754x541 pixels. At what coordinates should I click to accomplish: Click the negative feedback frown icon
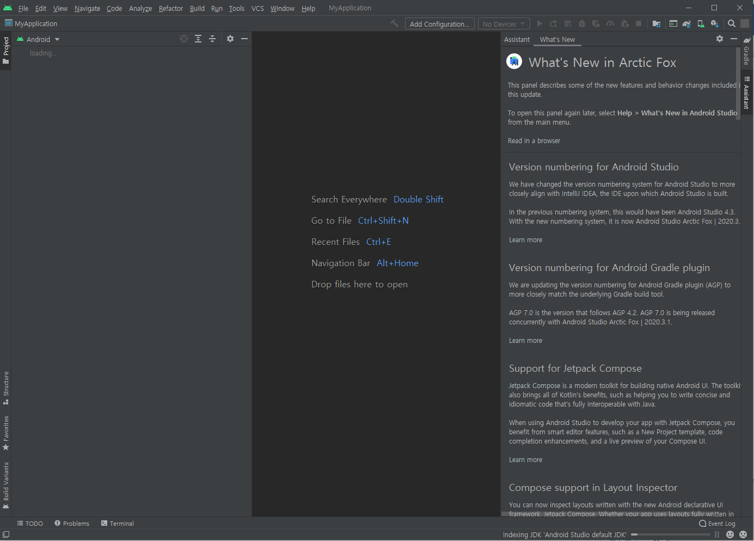pyautogui.click(x=743, y=534)
